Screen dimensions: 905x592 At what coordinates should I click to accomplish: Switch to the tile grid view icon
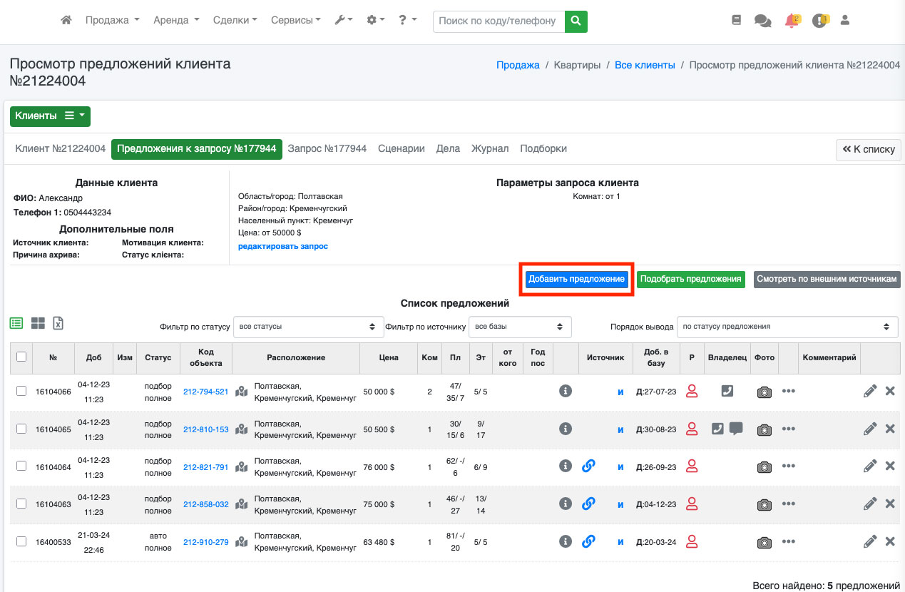(x=38, y=323)
